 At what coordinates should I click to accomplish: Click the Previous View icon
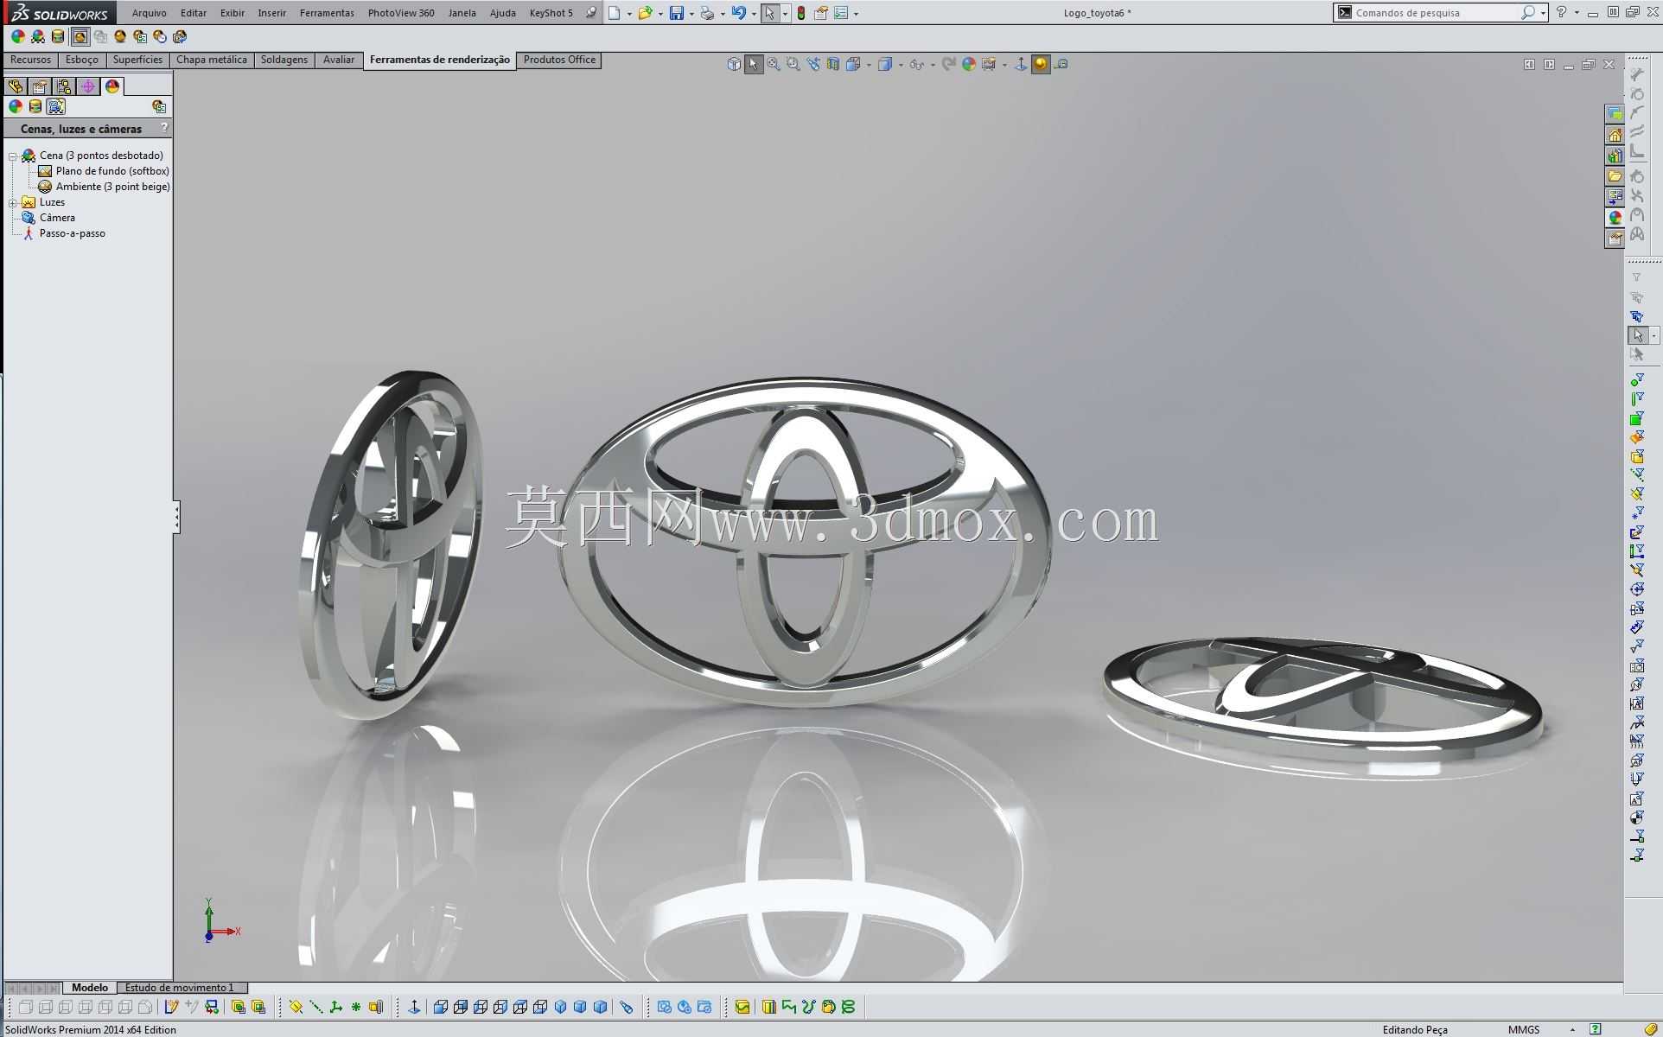tap(813, 64)
